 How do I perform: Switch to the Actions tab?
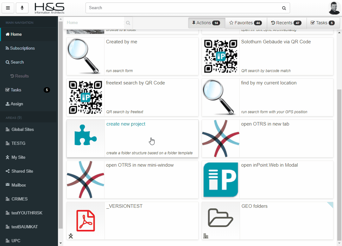click(206, 23)
